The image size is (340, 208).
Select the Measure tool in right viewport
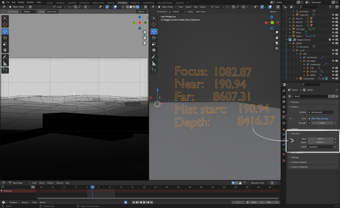pos(154,63)
